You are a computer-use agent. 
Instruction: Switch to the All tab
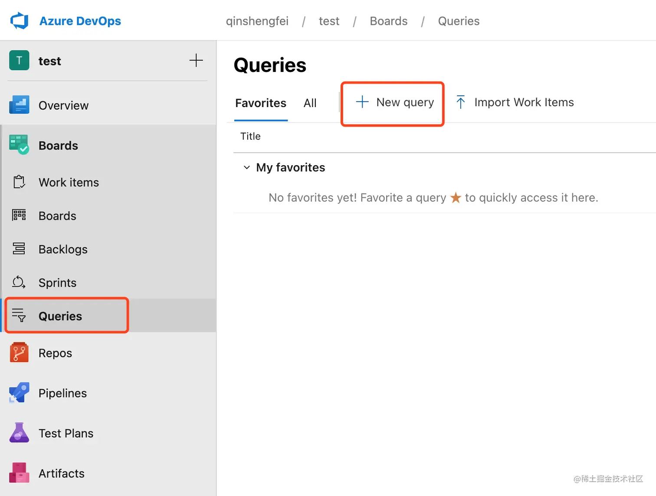pos(310,103)
